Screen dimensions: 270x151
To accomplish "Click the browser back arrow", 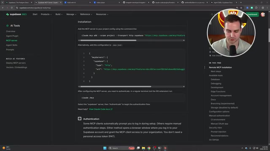I will click(x=3, y=8).
